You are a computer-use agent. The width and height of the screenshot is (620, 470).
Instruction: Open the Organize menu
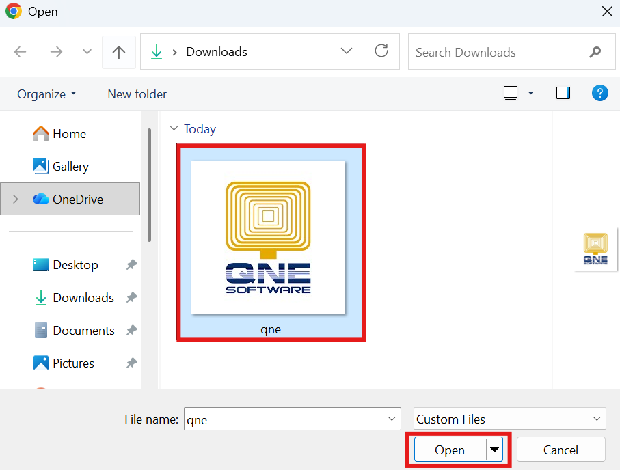[46, 94]
